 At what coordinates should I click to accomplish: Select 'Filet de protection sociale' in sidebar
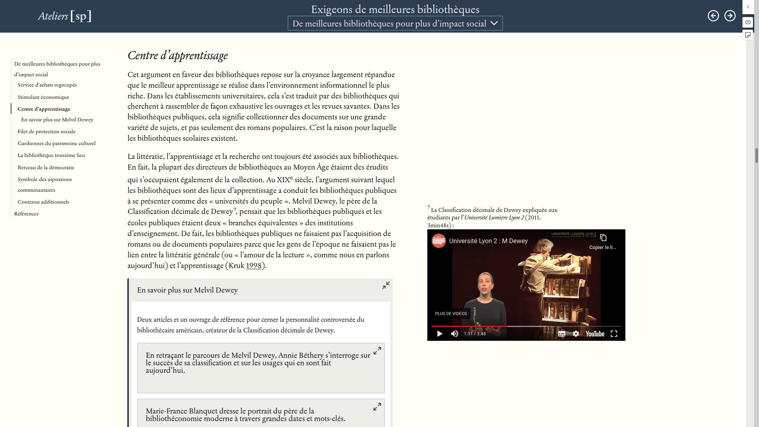click(47, 132)
